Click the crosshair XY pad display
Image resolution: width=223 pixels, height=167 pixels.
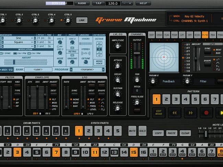tap(164, 57)
